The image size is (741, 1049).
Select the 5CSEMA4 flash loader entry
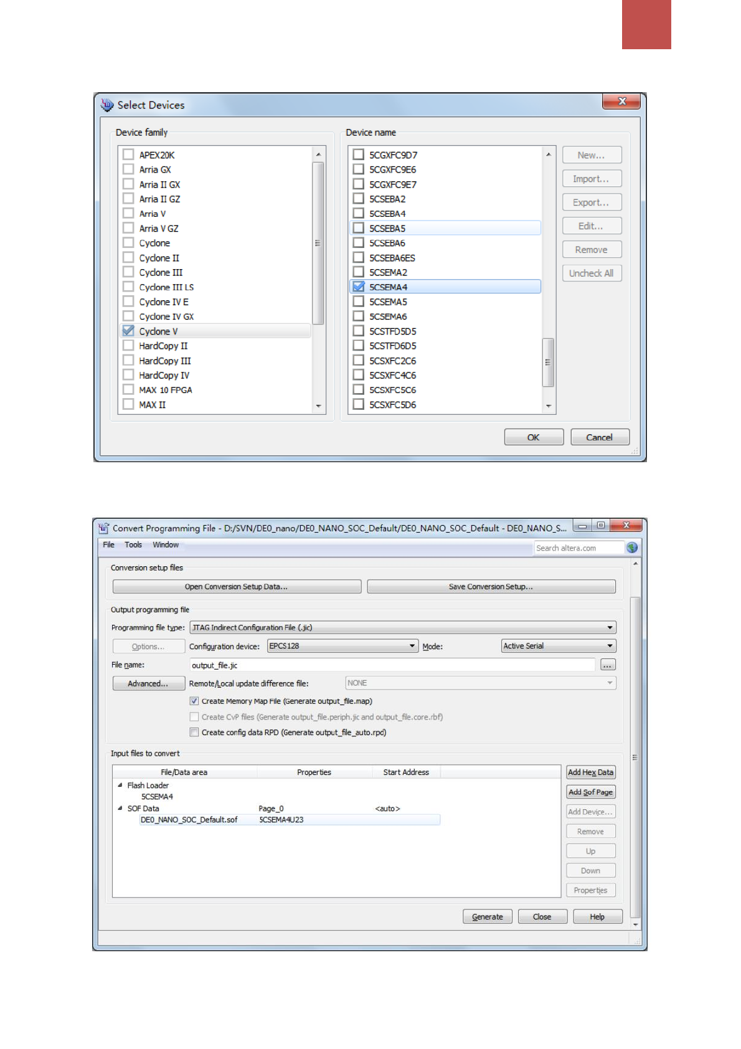pyautogui.click(x=157, y=797)
